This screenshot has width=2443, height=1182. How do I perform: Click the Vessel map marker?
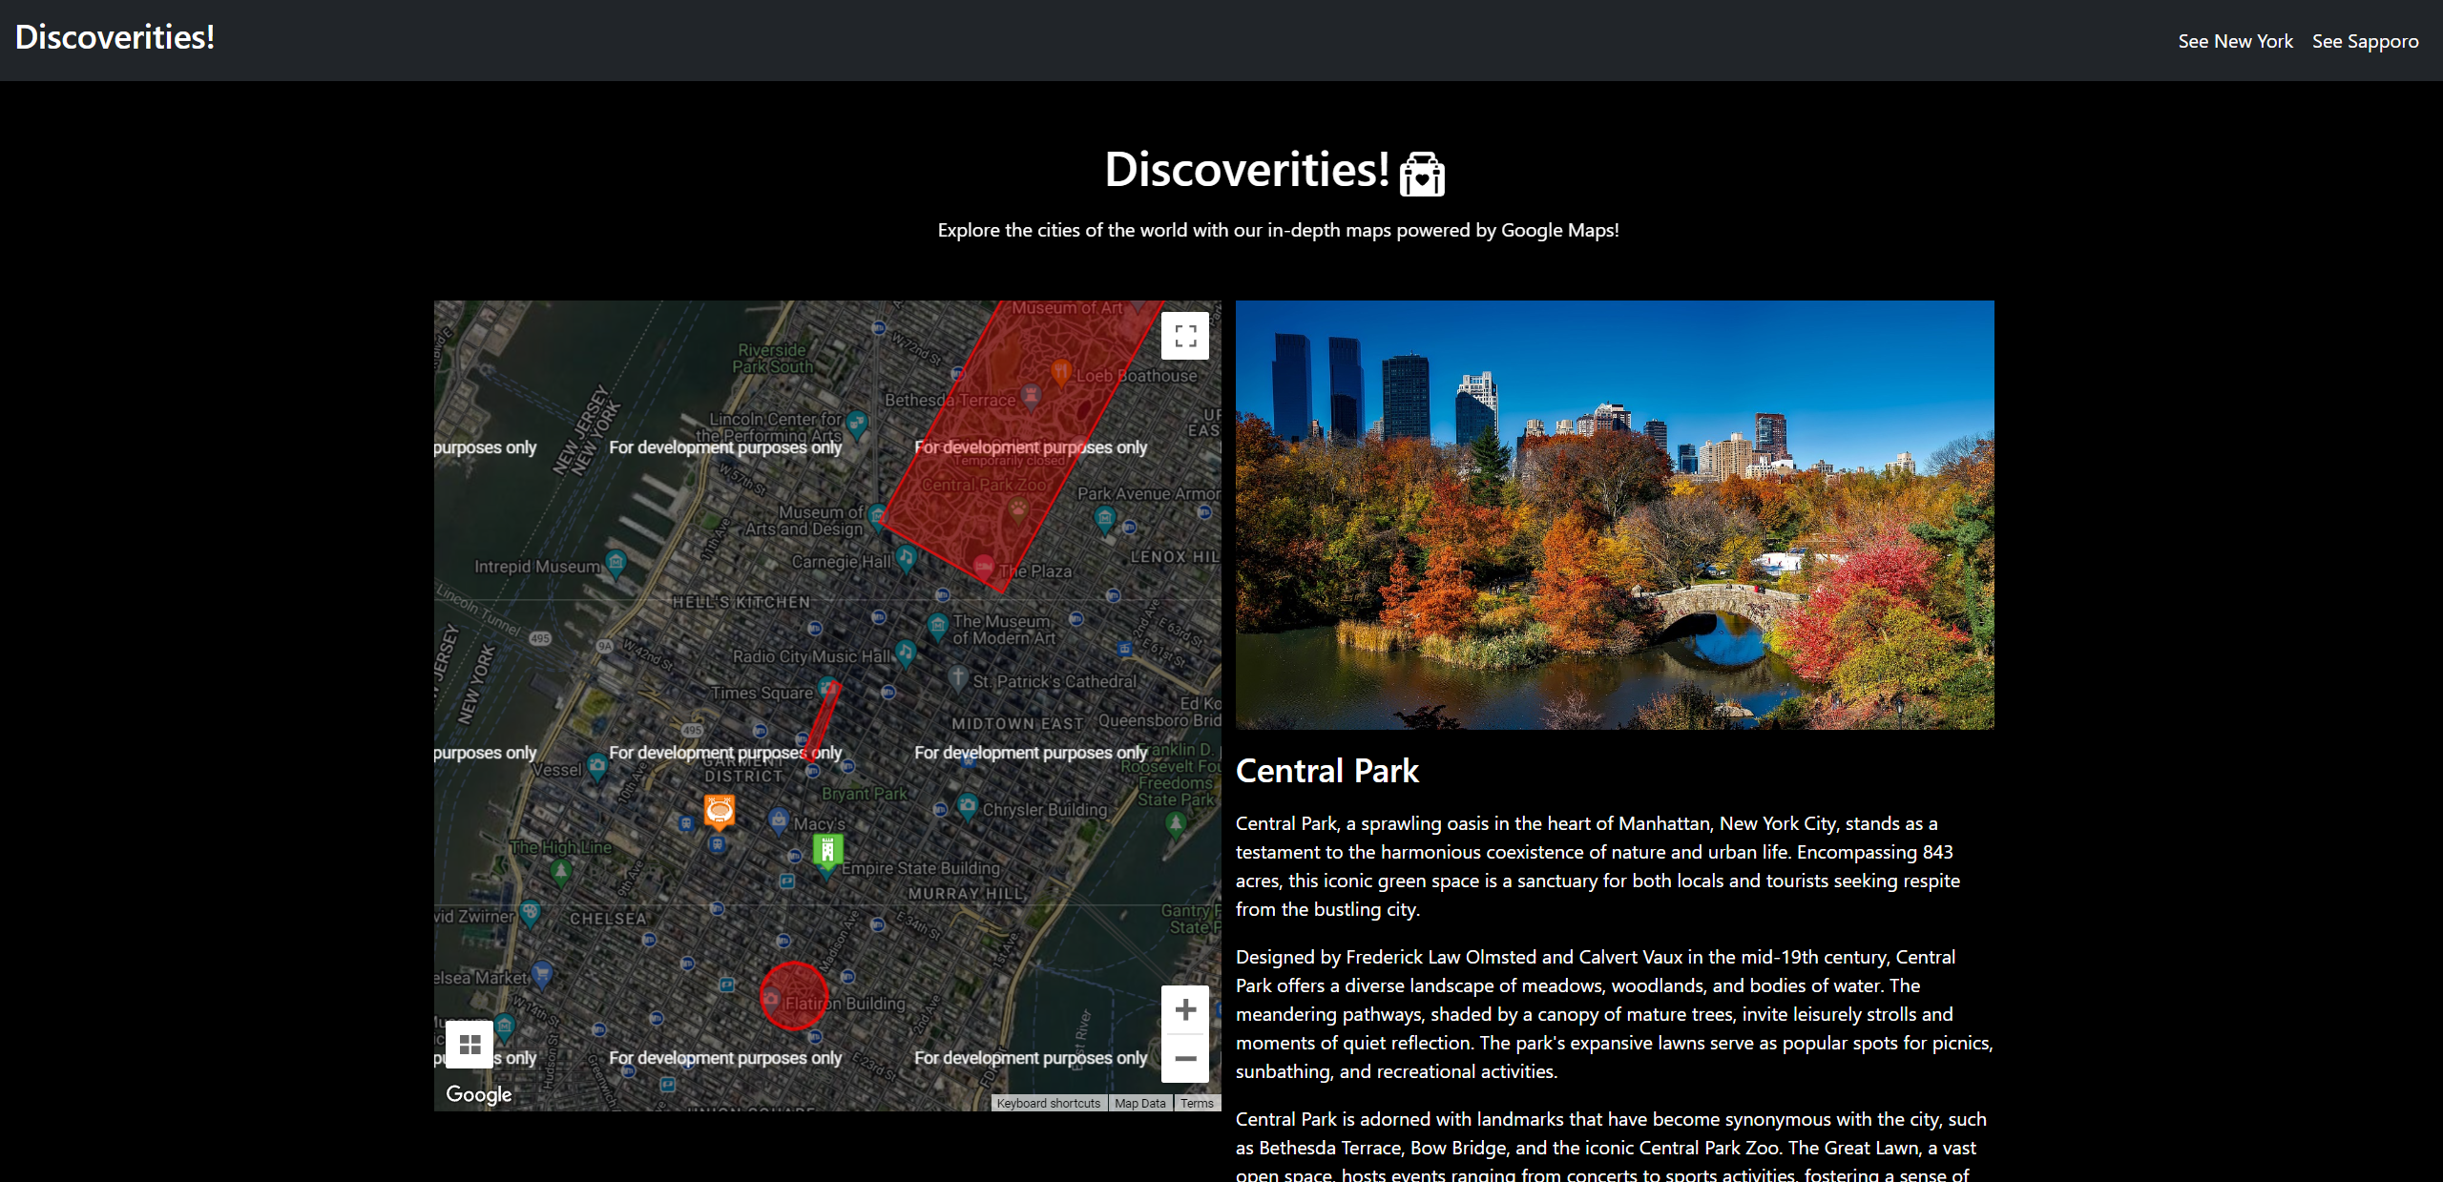click(597, 766)
